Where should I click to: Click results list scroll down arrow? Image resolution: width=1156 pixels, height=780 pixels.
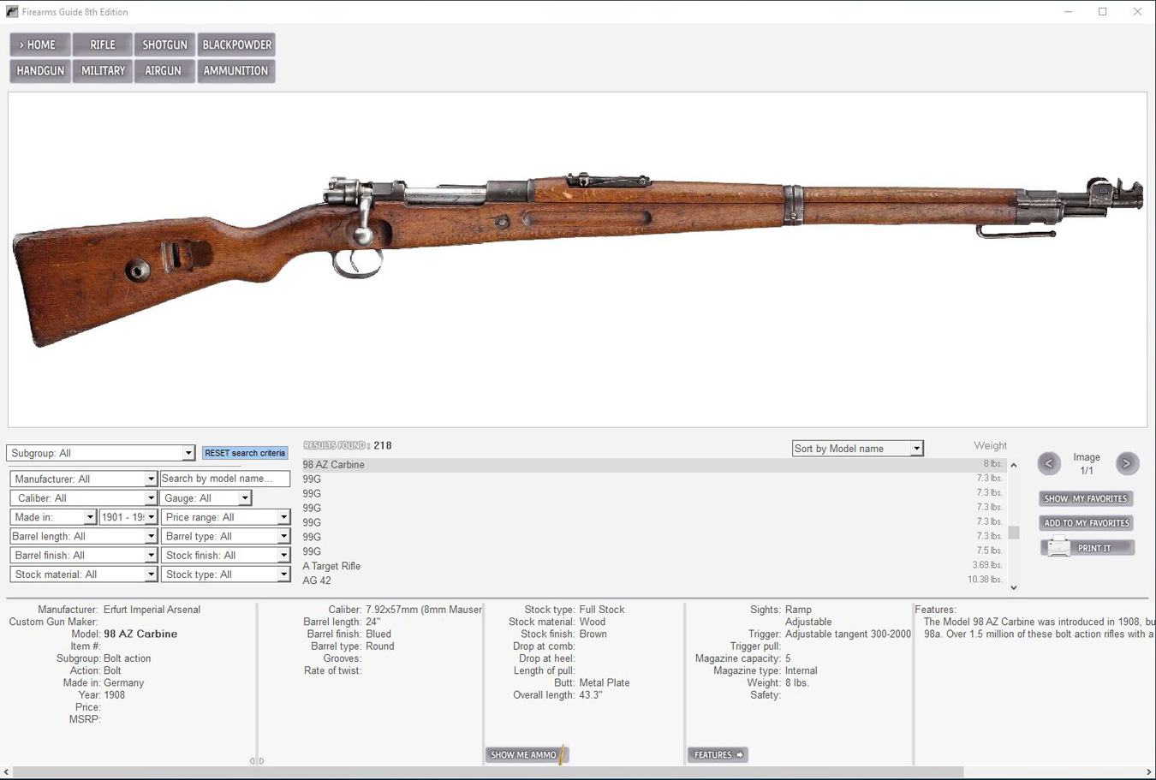click(1014, 587)
